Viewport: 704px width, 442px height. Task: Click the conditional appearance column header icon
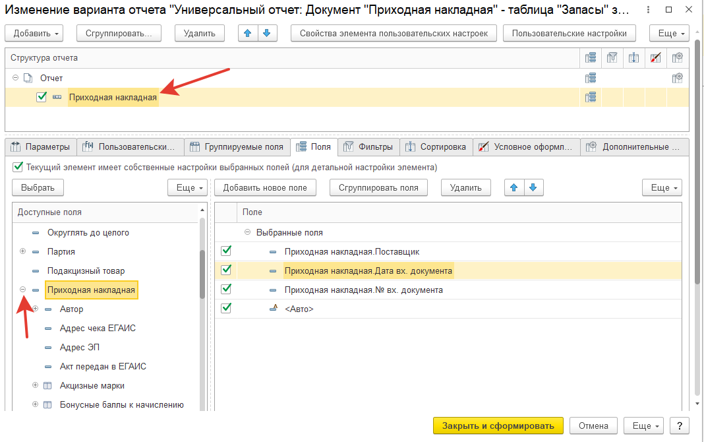pos(655,58)
